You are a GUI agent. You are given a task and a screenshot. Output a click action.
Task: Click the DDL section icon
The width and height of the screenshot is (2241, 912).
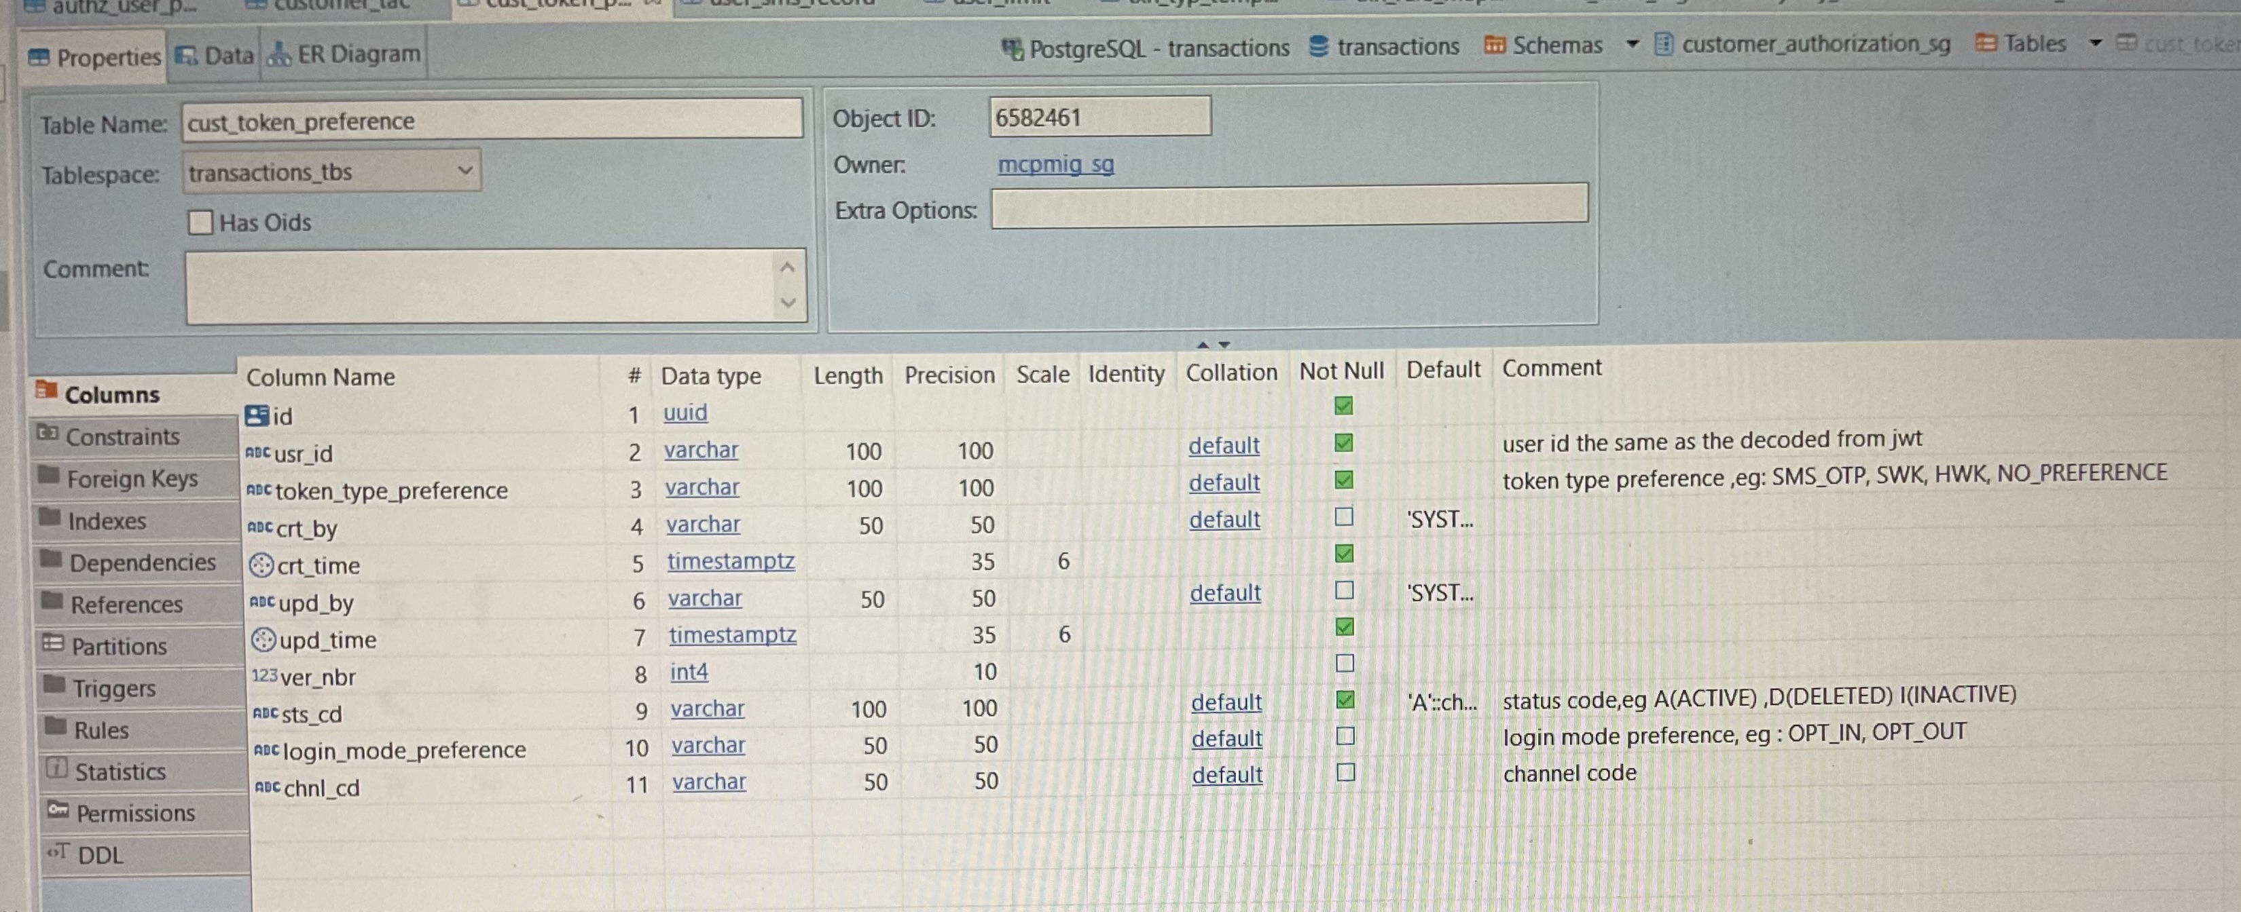pos(58,852)
